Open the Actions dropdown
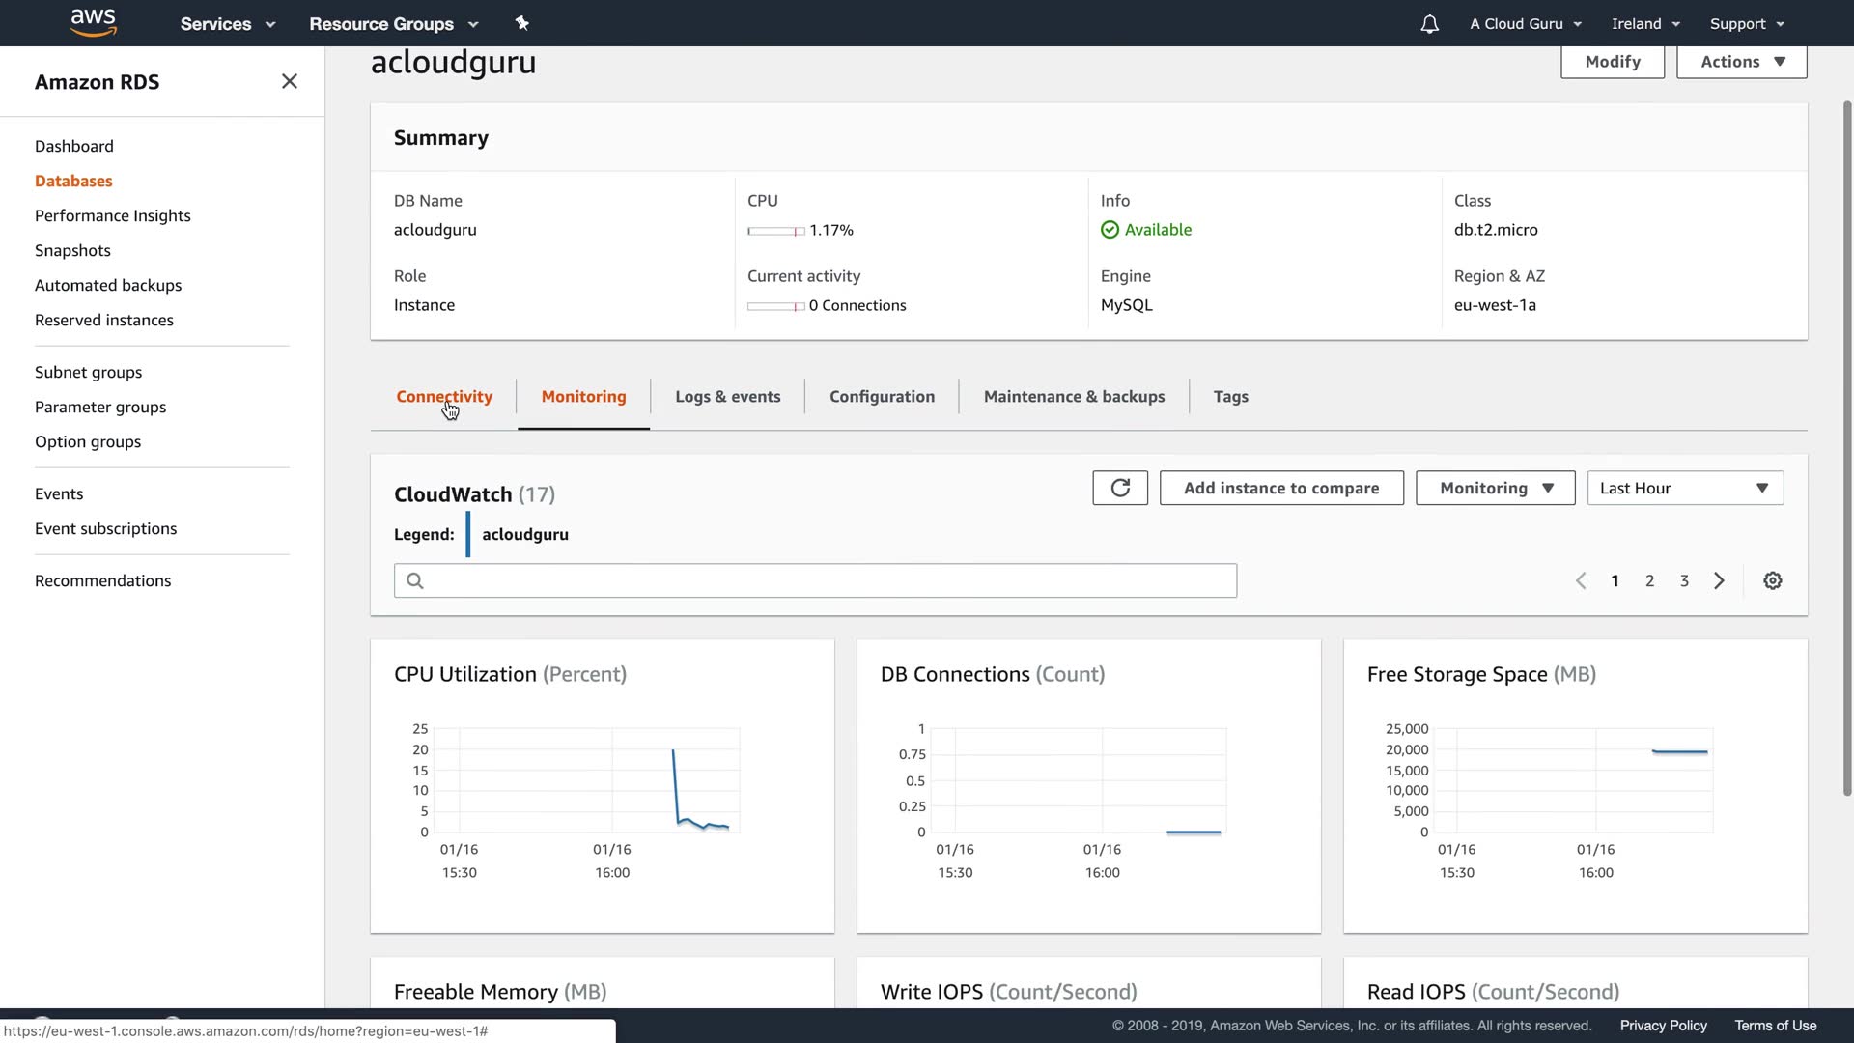Image resolution: width=1854 pixels, height=1043 pixels. coord(1741,62)
